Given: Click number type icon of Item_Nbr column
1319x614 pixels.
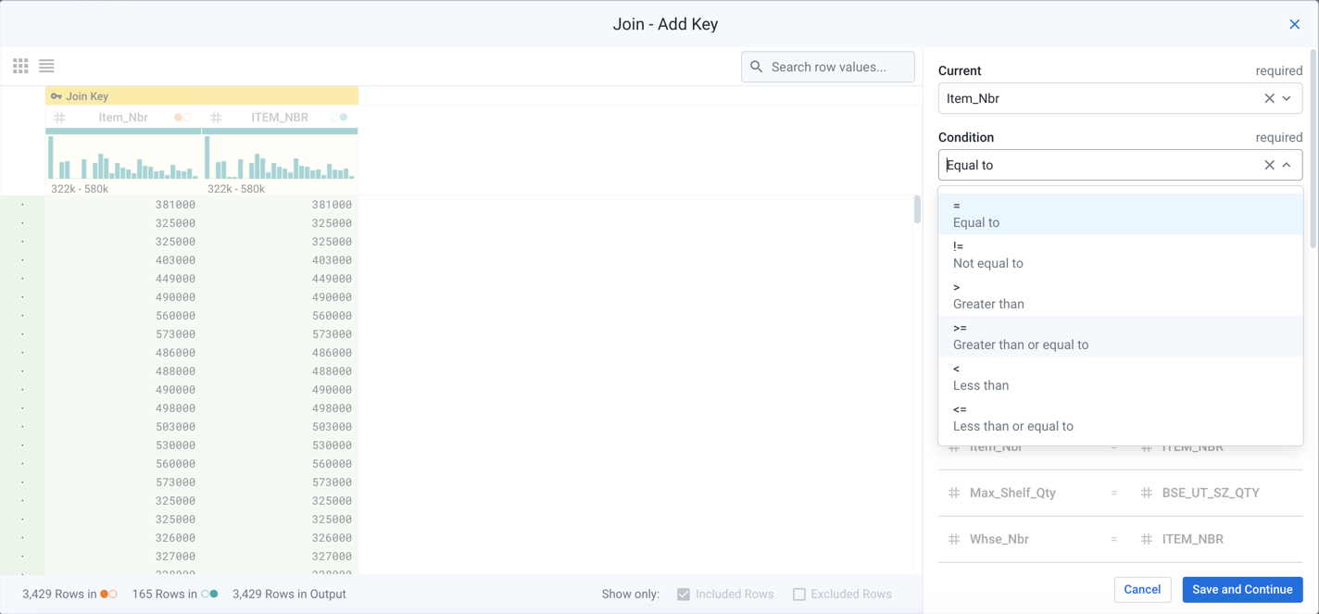Looking at the screenshot, I should tap(60, 118).
